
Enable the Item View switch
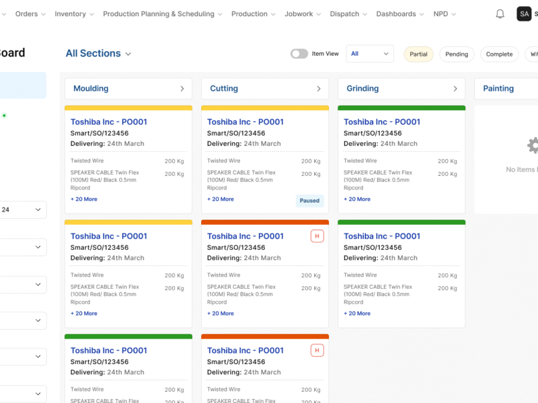tap(299, 53)
